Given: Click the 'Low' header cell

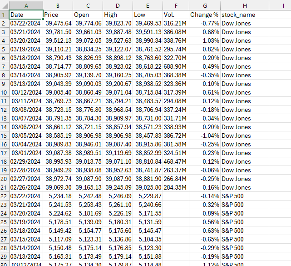Looking at the screenshot, I should (148, 15).
